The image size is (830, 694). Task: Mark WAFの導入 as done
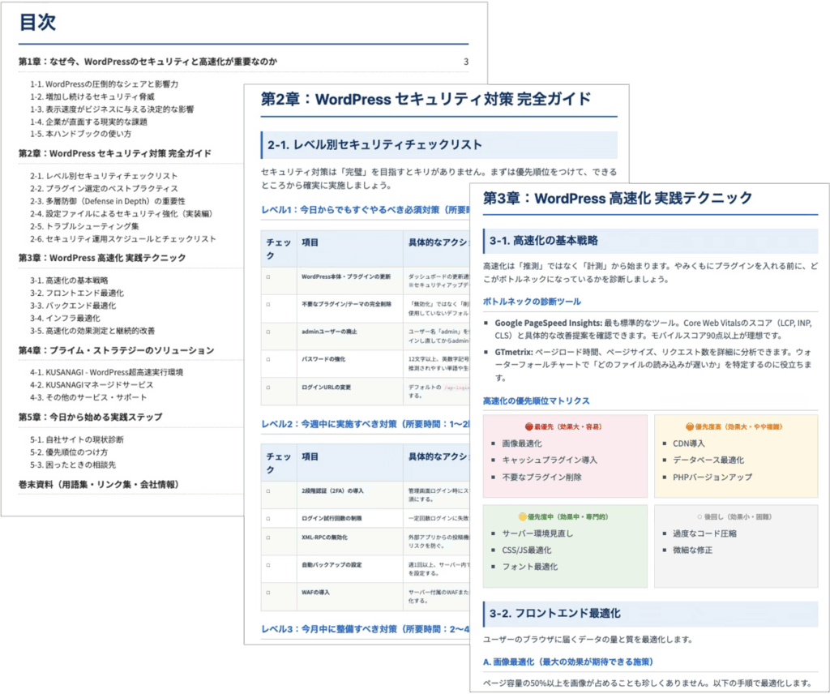click(x=269, y=592)
